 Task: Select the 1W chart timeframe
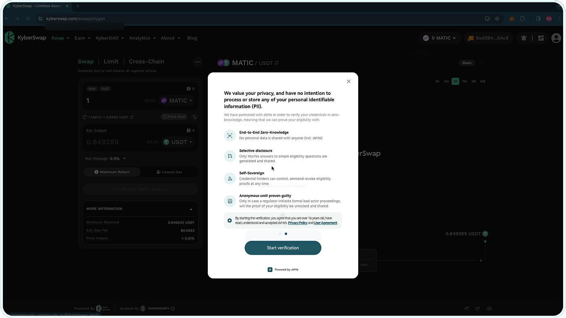point(465,82)
